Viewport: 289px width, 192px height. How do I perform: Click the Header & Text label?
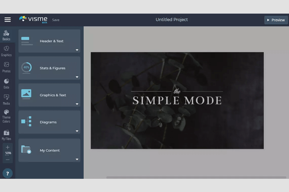coord(51,41)
